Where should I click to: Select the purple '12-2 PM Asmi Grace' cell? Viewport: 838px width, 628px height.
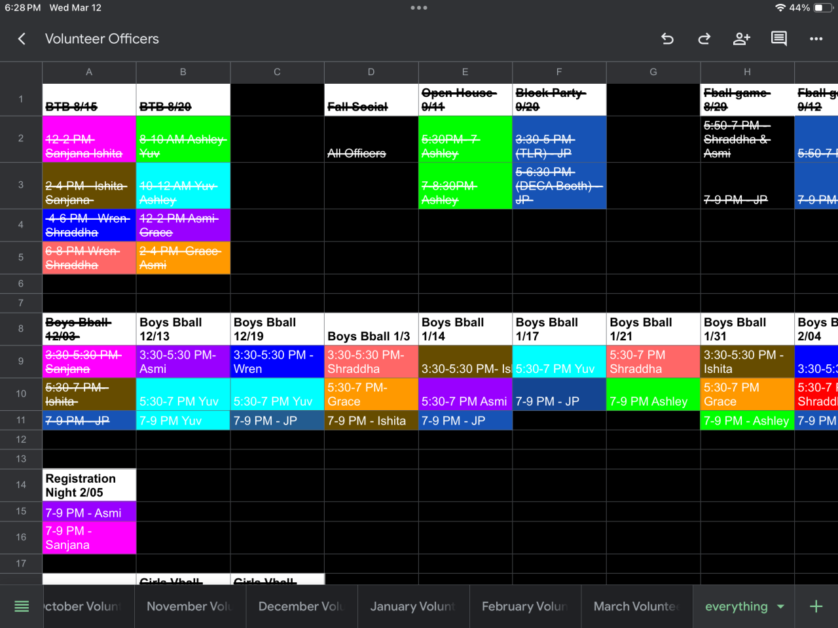(183, 225)
